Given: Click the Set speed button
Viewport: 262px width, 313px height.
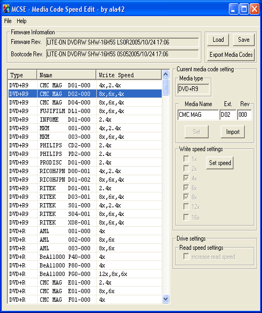Looking at the screenshot, I should click(x=220, y=163).
